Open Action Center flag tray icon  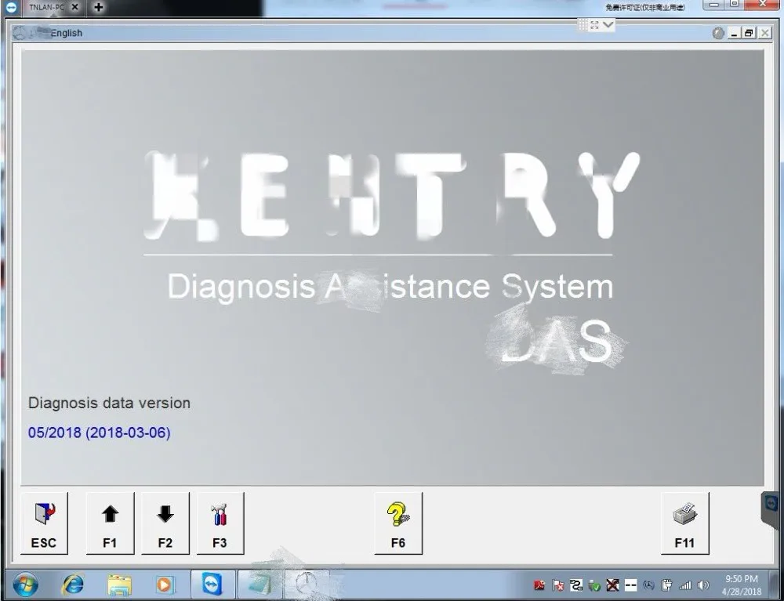(x=557, y=585)
